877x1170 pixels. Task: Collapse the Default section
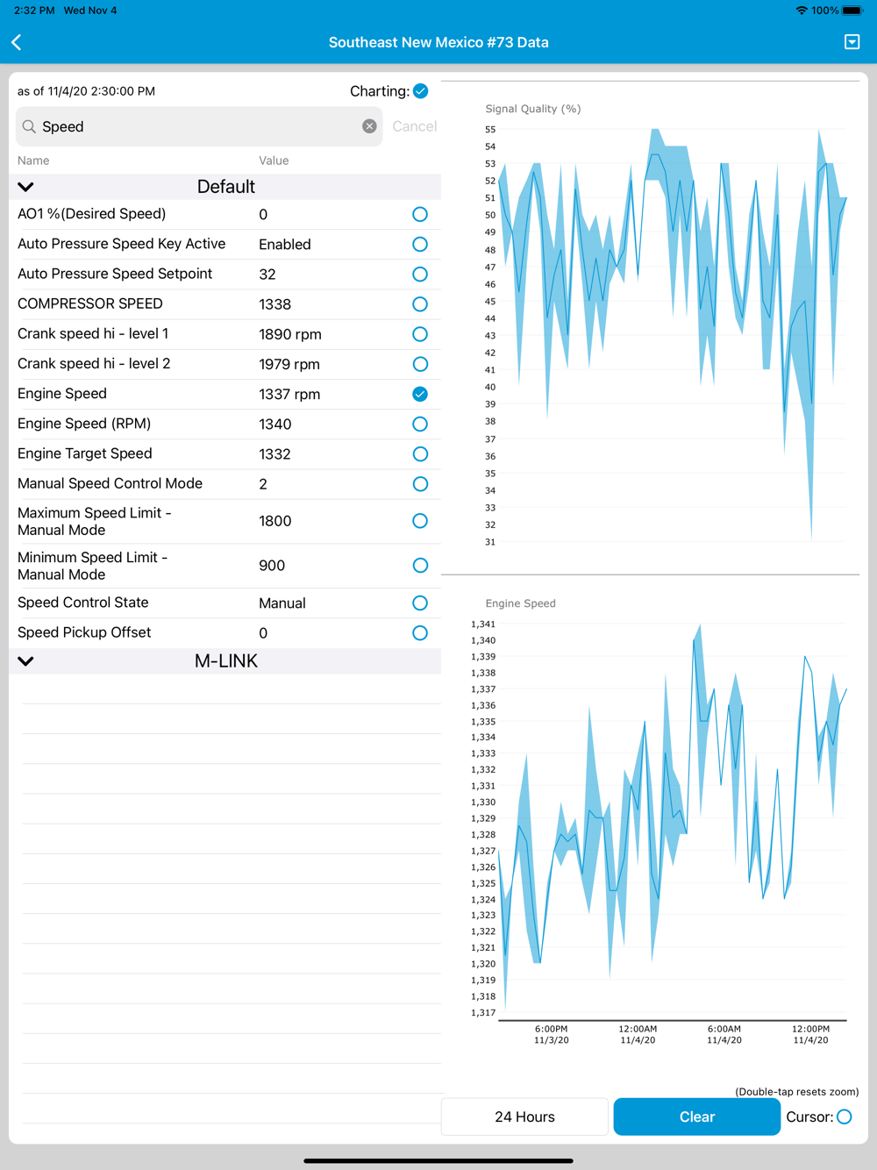click(26, 187)
